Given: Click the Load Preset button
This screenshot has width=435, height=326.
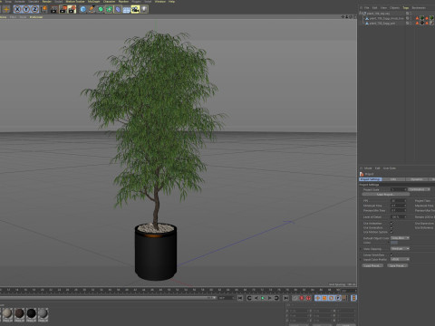Looking at the screenshot, I should [372, 265].
